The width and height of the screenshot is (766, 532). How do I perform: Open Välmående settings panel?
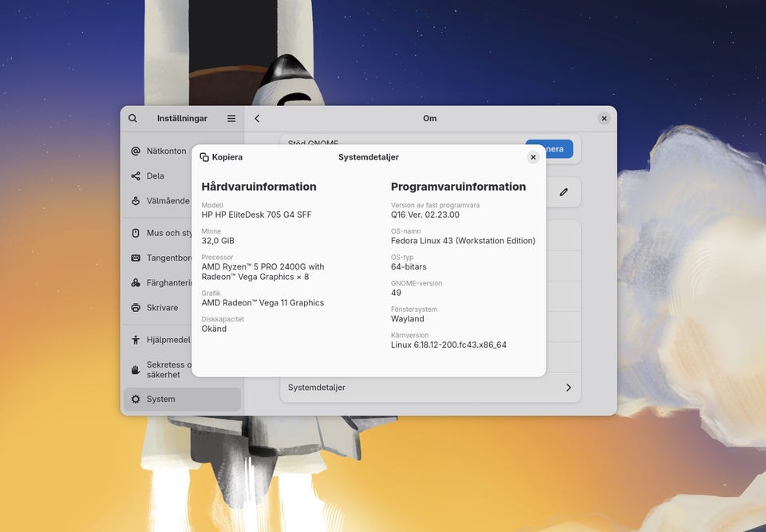point(164,201)
